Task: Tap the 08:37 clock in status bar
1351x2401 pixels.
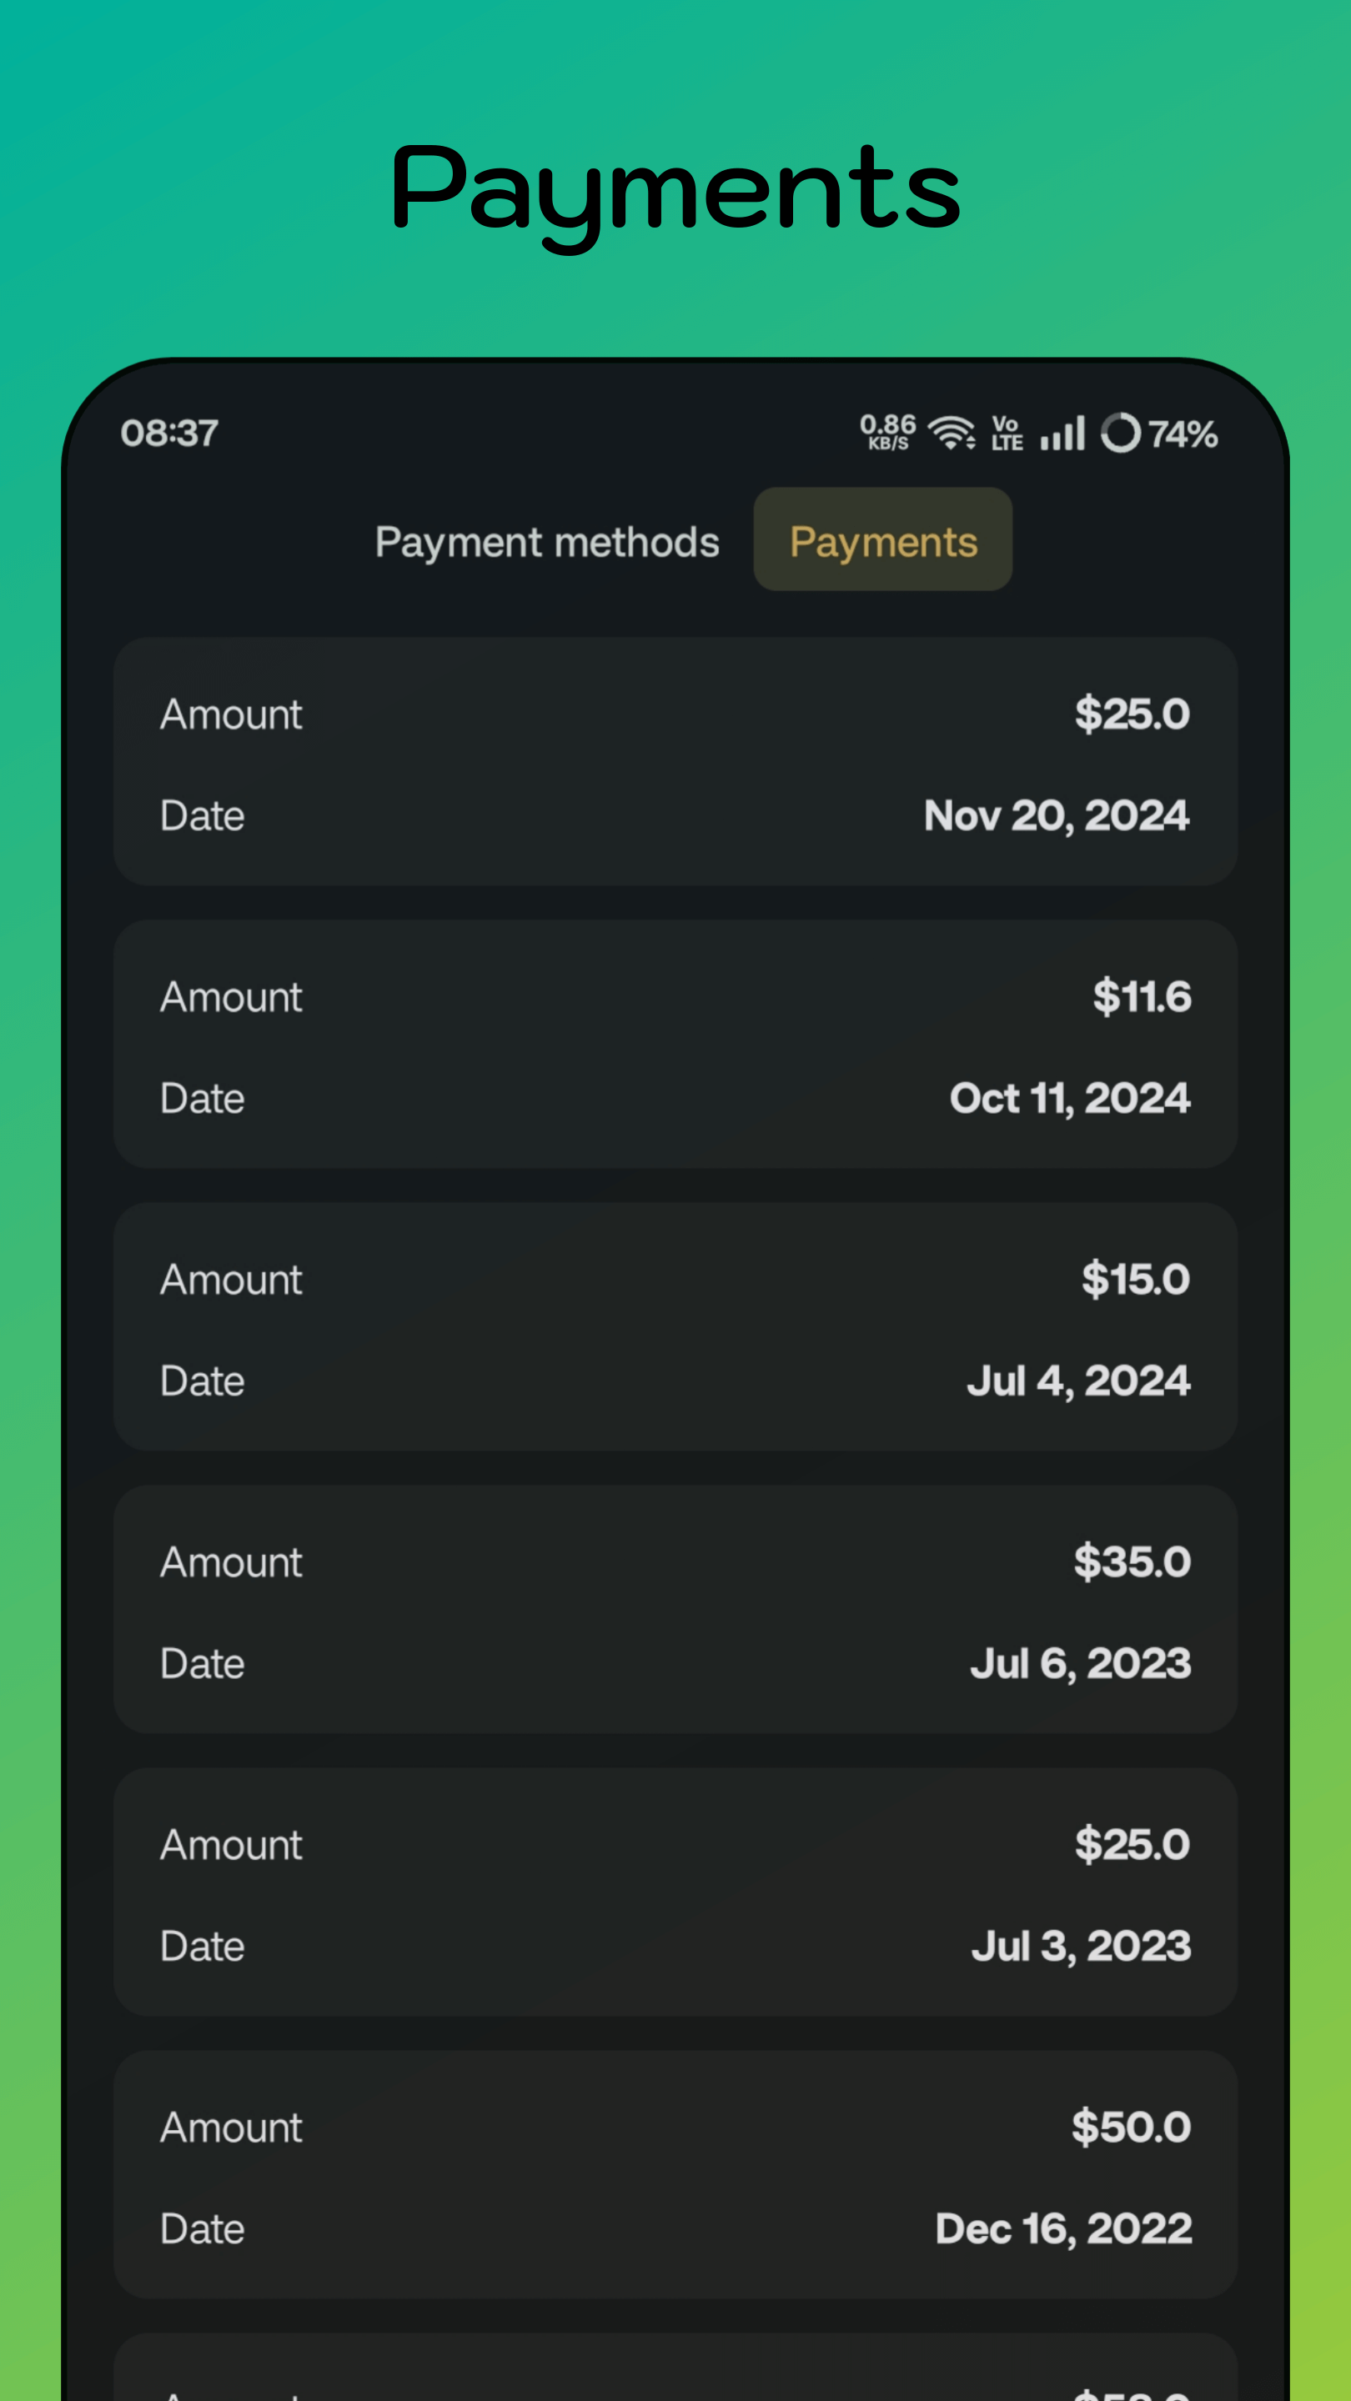Action: tap(169, 434)
